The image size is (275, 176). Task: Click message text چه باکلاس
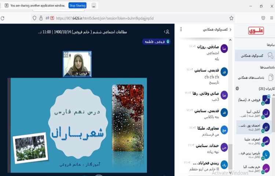pos(211,117)
